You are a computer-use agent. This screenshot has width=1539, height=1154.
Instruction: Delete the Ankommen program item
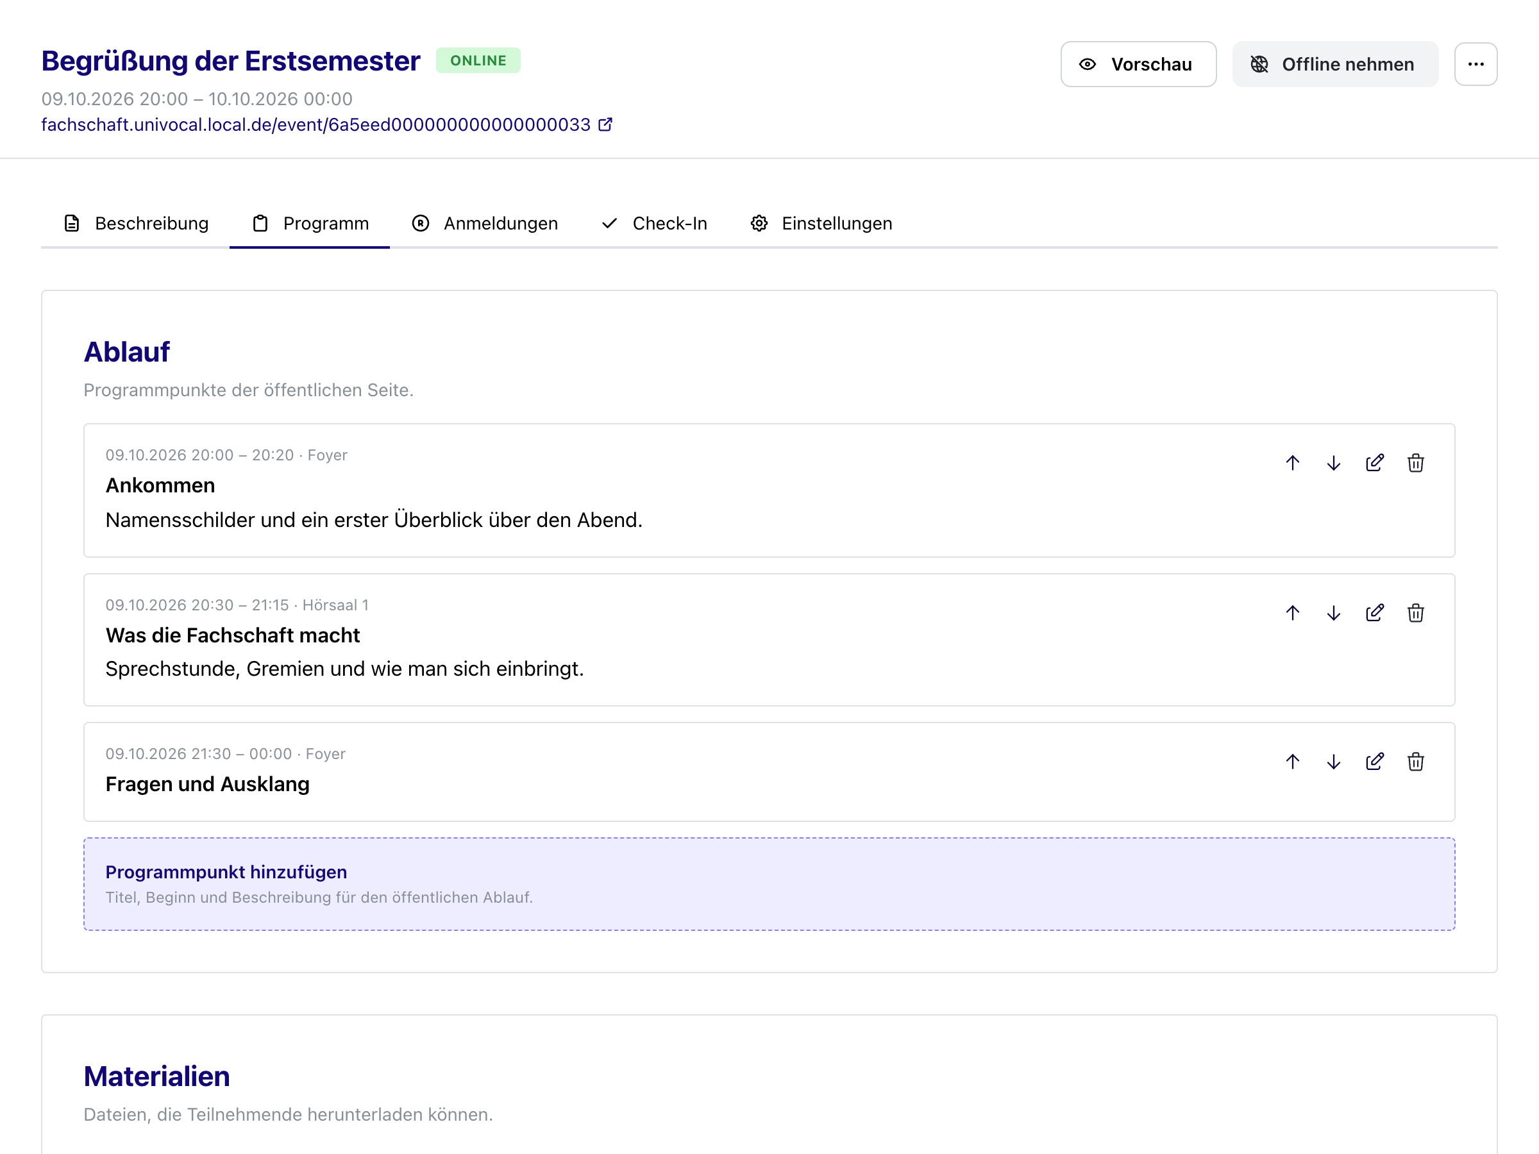point(1415,464)
